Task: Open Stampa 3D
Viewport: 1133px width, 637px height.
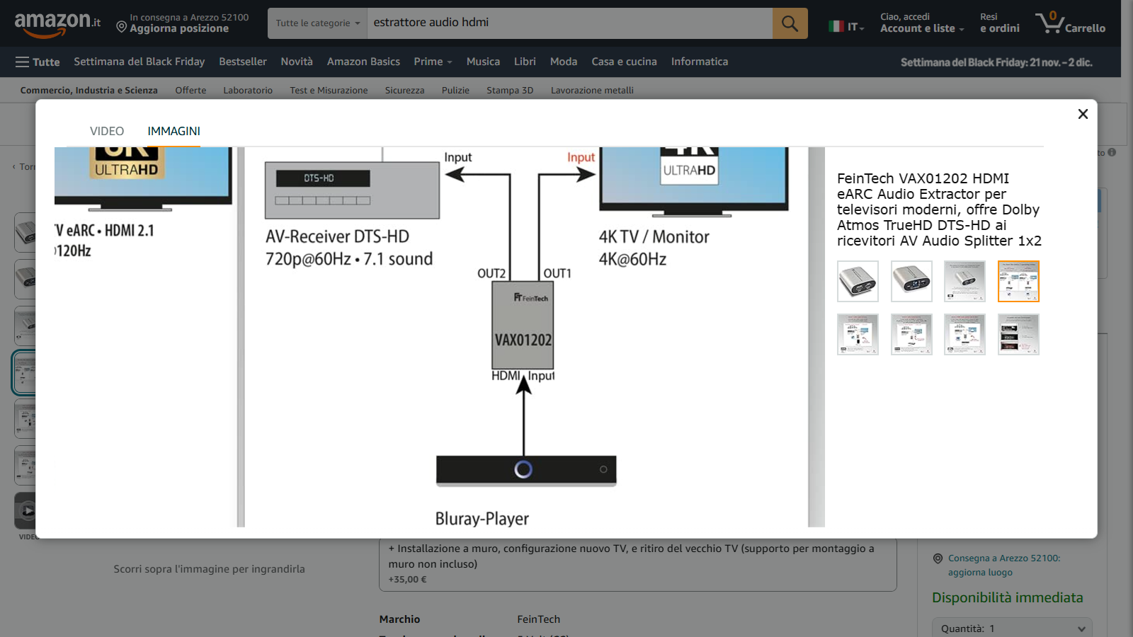Action: point(510,91)
